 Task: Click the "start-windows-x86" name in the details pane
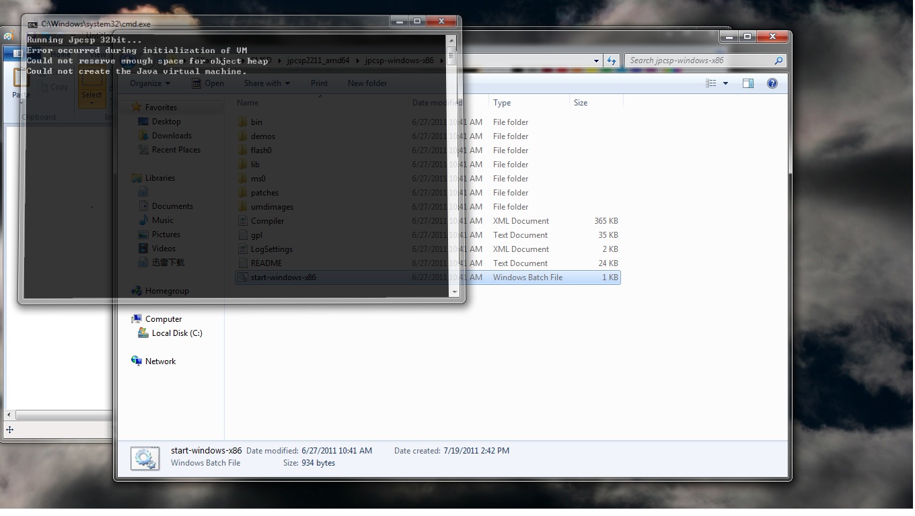[207, 451]
